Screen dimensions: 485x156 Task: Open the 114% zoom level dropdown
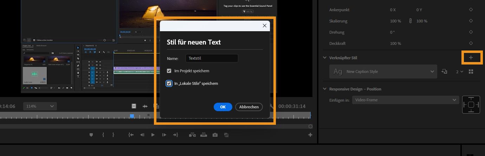(40, 106)
